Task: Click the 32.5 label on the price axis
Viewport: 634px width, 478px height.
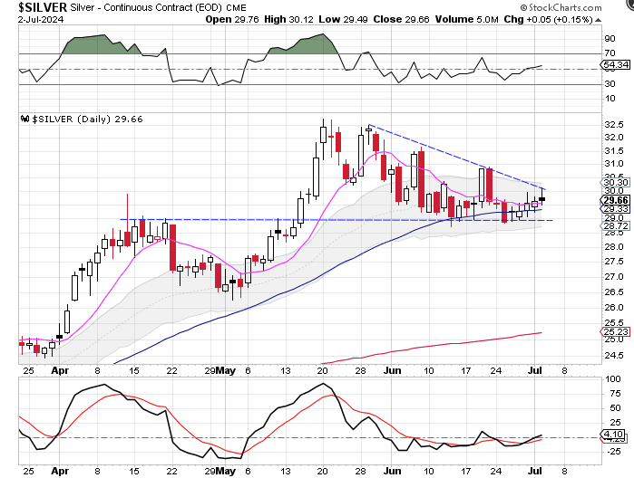Action: pyautogui.click(x=613, y=124)
